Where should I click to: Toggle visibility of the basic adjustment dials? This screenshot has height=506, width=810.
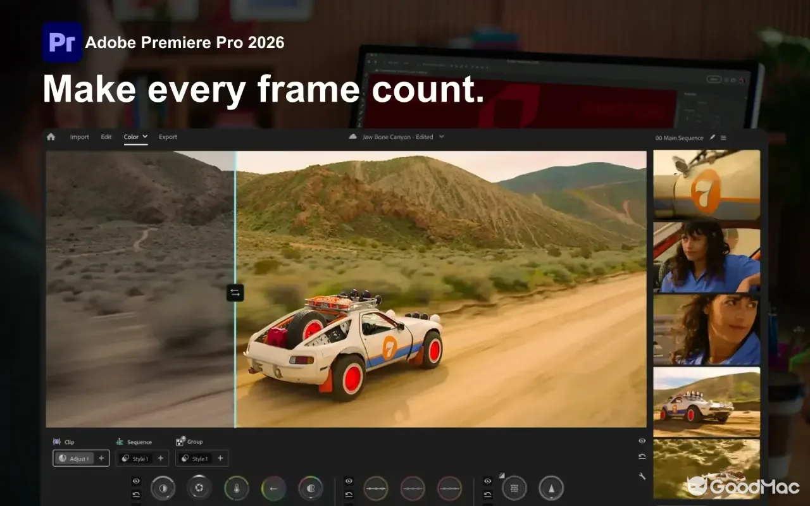136,481
